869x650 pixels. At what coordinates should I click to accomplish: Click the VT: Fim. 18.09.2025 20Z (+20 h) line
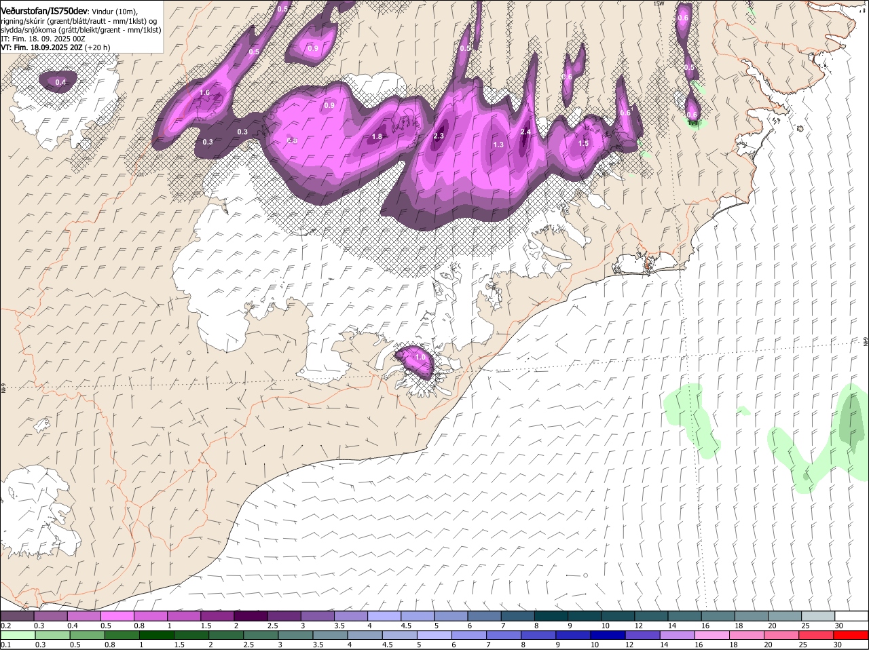click(56, 47)
